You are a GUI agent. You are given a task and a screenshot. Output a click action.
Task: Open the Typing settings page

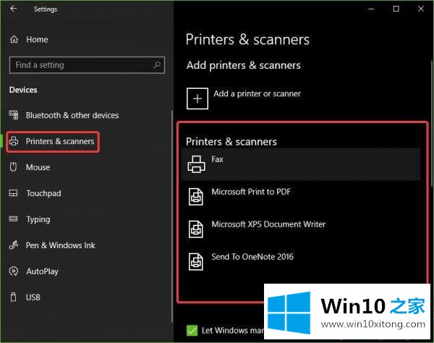coord(38,219)
